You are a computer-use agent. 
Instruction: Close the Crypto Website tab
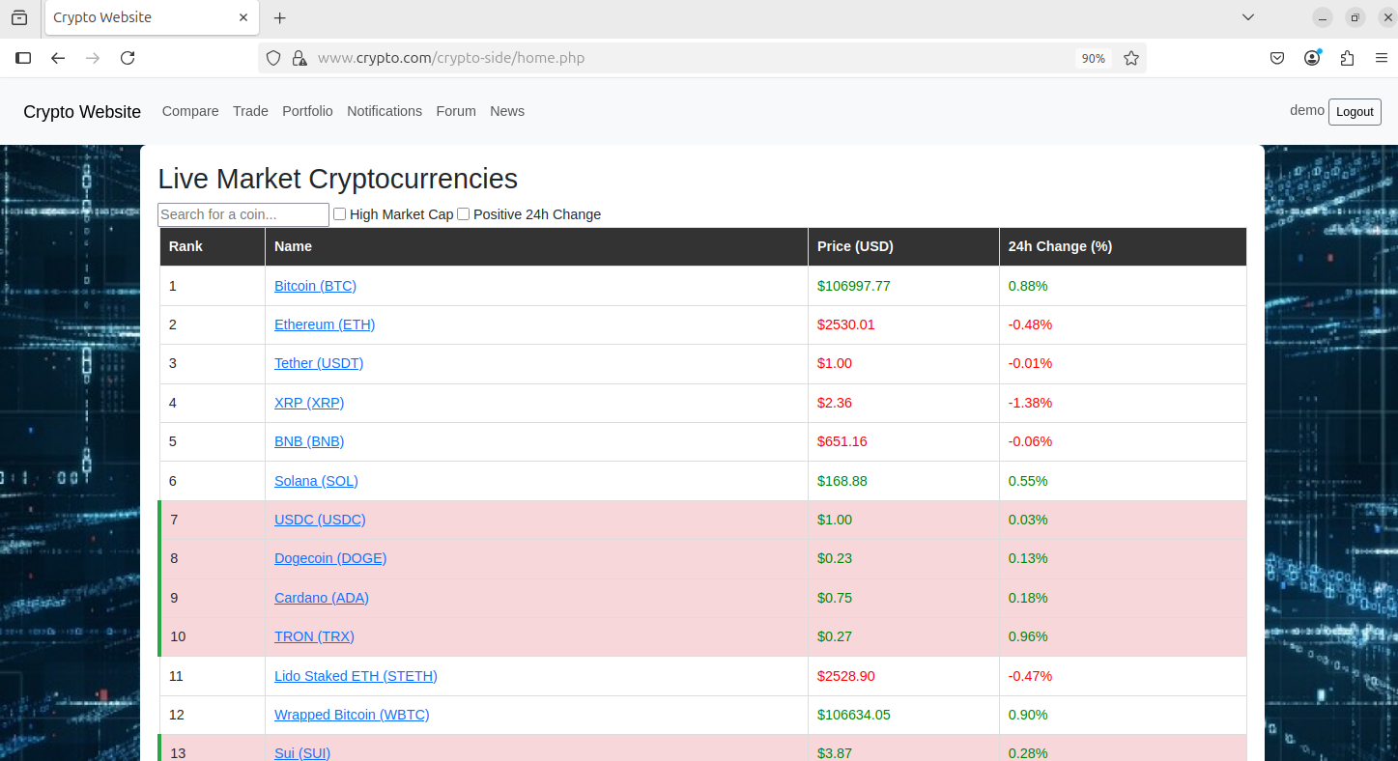(x=243, y=17)
